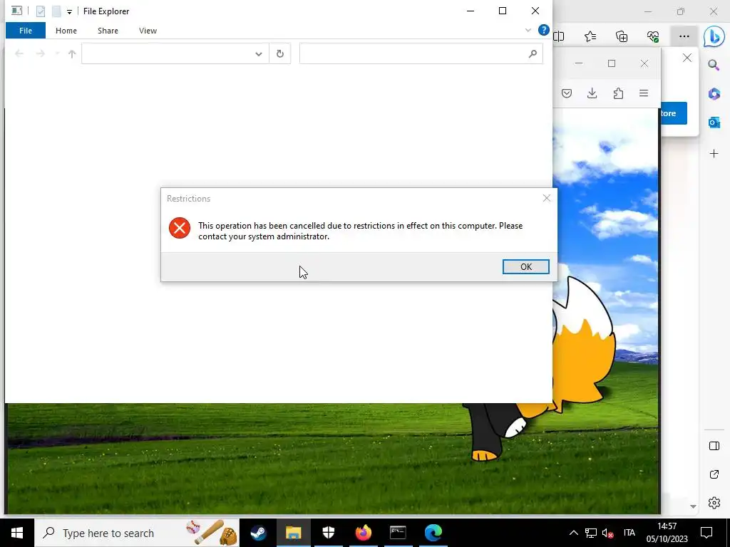Screen dimensions: 730x547
Task: Open link in new window sidebar icon
Action: [714, 474]
